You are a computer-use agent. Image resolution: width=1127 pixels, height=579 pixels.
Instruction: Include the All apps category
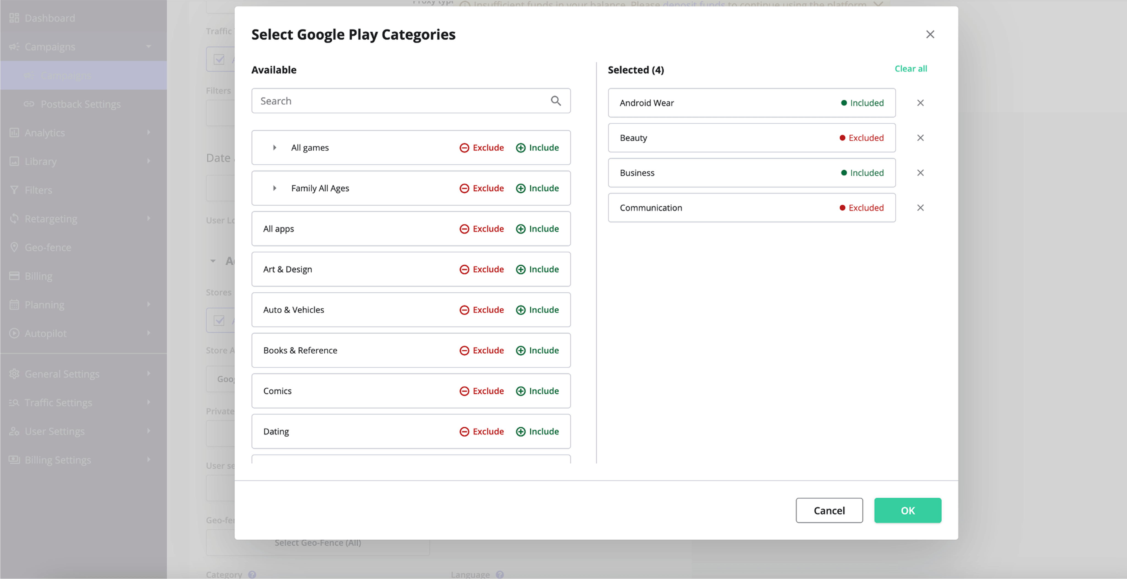[x=537, y=229]
